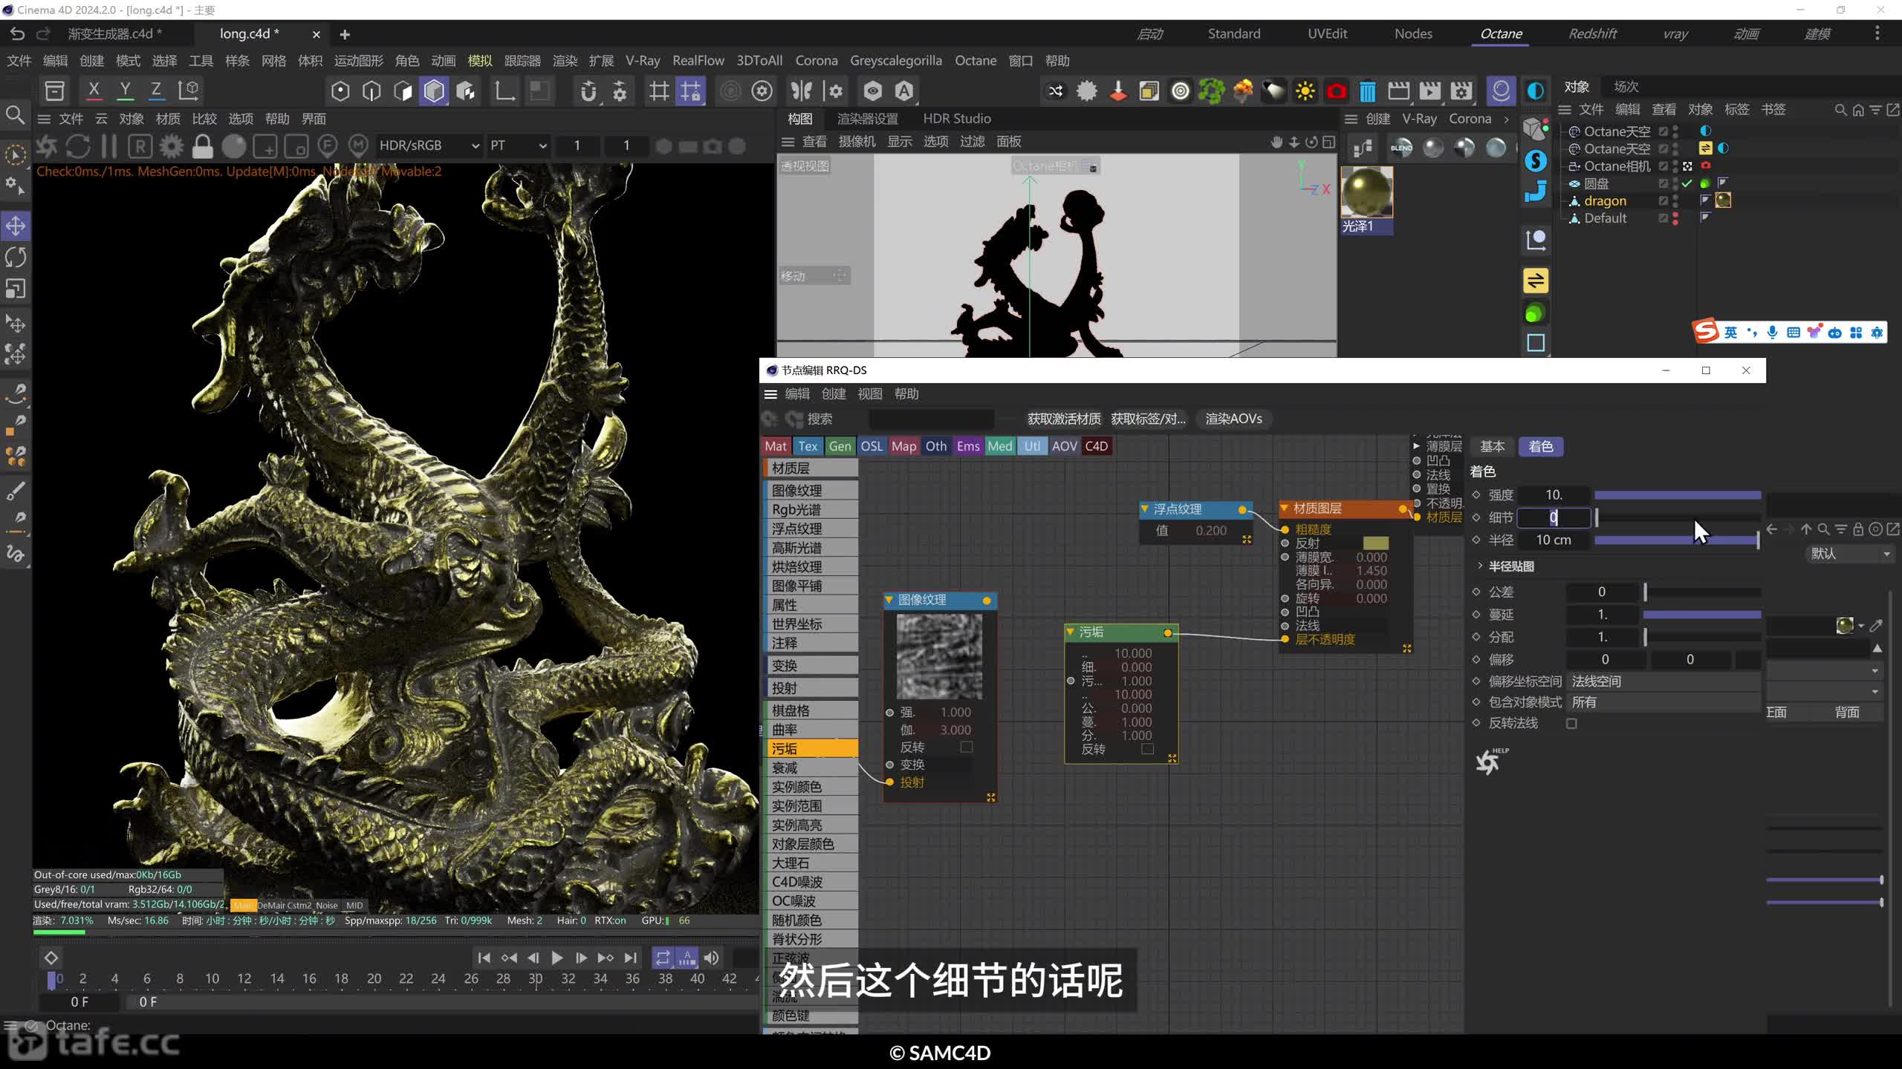Switch to the 渲染器设置 tab
The height and width of the screenshot is (1069, 1902).
867,119
